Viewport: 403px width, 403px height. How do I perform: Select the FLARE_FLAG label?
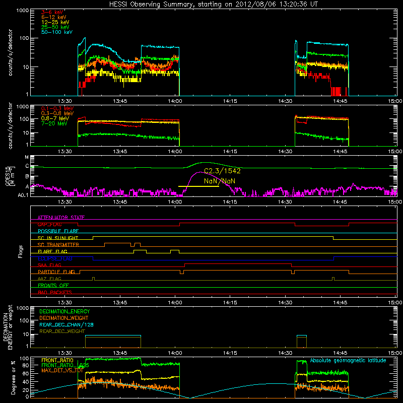pos(52,251)
